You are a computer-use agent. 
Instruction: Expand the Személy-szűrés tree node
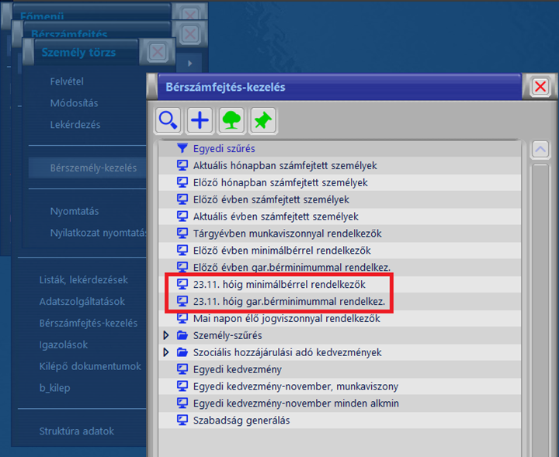coord(166,335)
